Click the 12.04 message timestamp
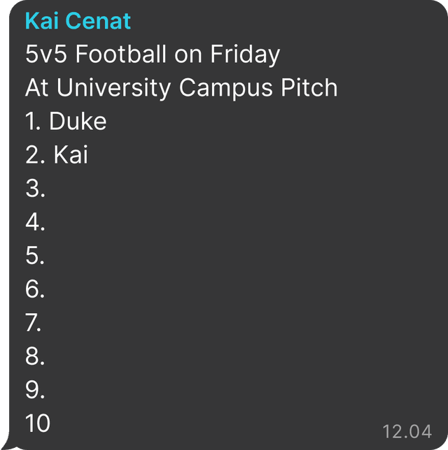The image size is (448, 450). coord(407,431)
